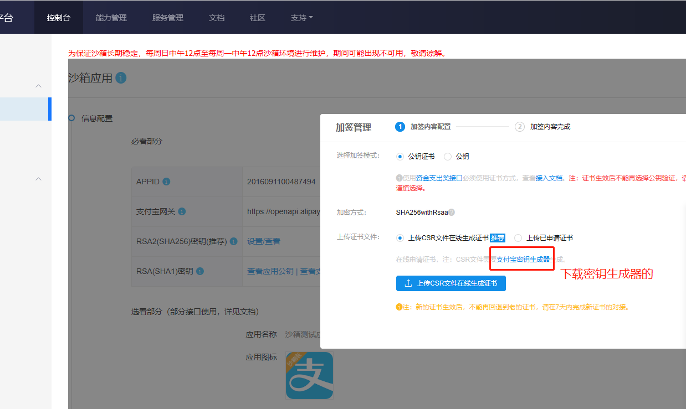Screen dimensions: 686x409
Task: Click info icon next to RSA(SHA1)密钥
Action: [200, 271]
